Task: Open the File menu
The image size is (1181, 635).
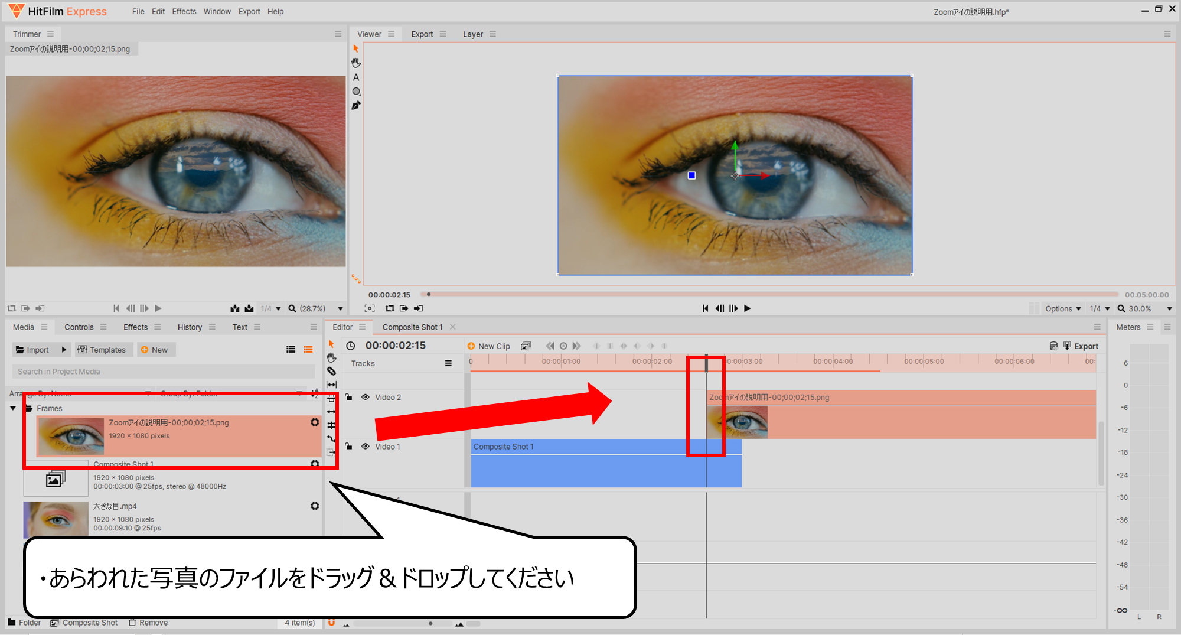Action: [138, 11]
